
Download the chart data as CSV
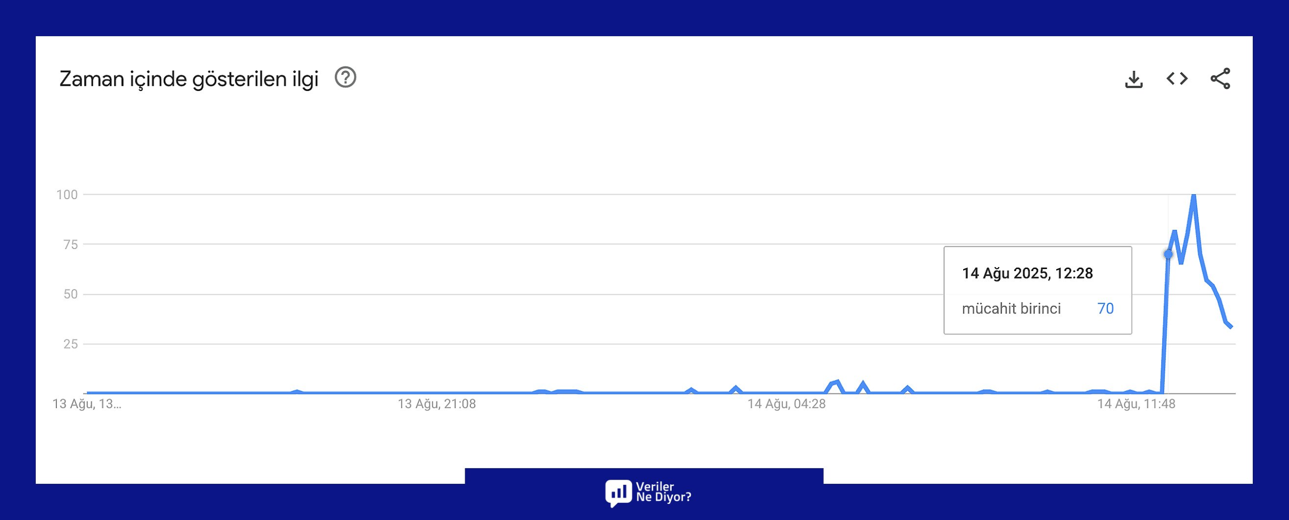(x=1133, y=79)
